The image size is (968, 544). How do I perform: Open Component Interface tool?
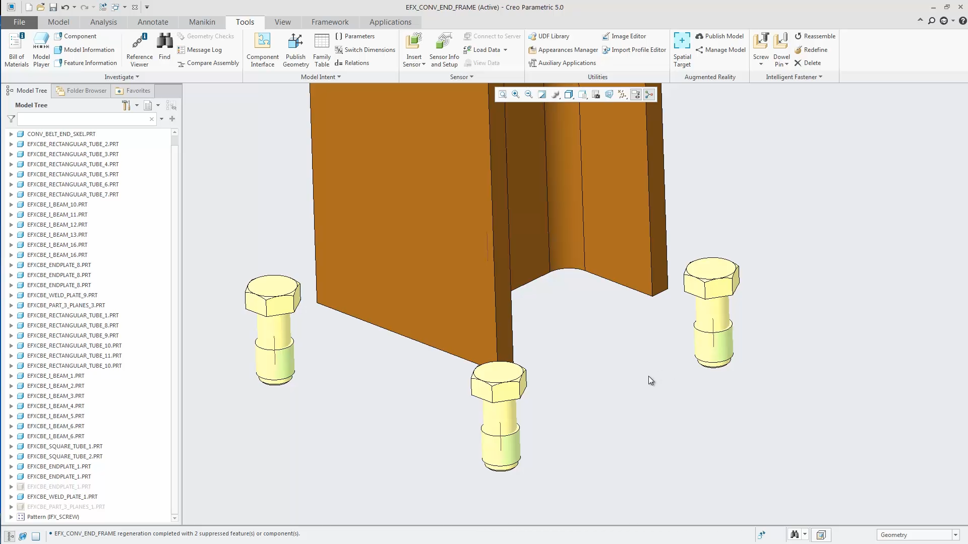click(263, 49)
